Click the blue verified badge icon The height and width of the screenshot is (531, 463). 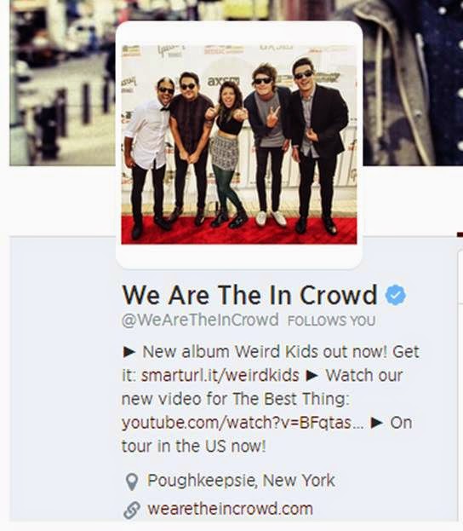[396, 295]
